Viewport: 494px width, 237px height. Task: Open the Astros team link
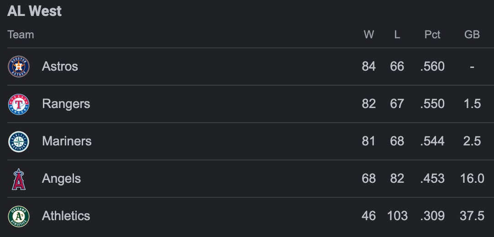(60, 67)
